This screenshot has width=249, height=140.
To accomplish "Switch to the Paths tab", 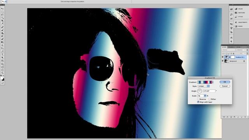I will [238, 47].
